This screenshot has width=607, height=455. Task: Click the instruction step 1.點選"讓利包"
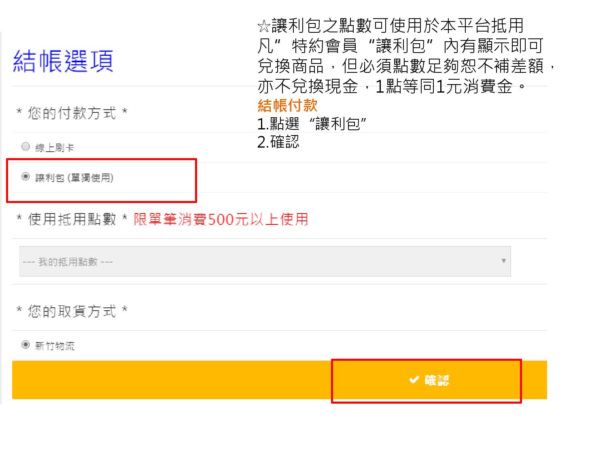[x=312, y=123]
